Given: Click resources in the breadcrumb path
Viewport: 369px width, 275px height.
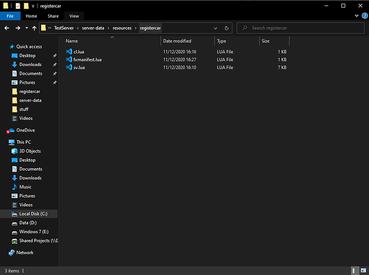Looking at the screenshot, I should (x=122, y=28).
